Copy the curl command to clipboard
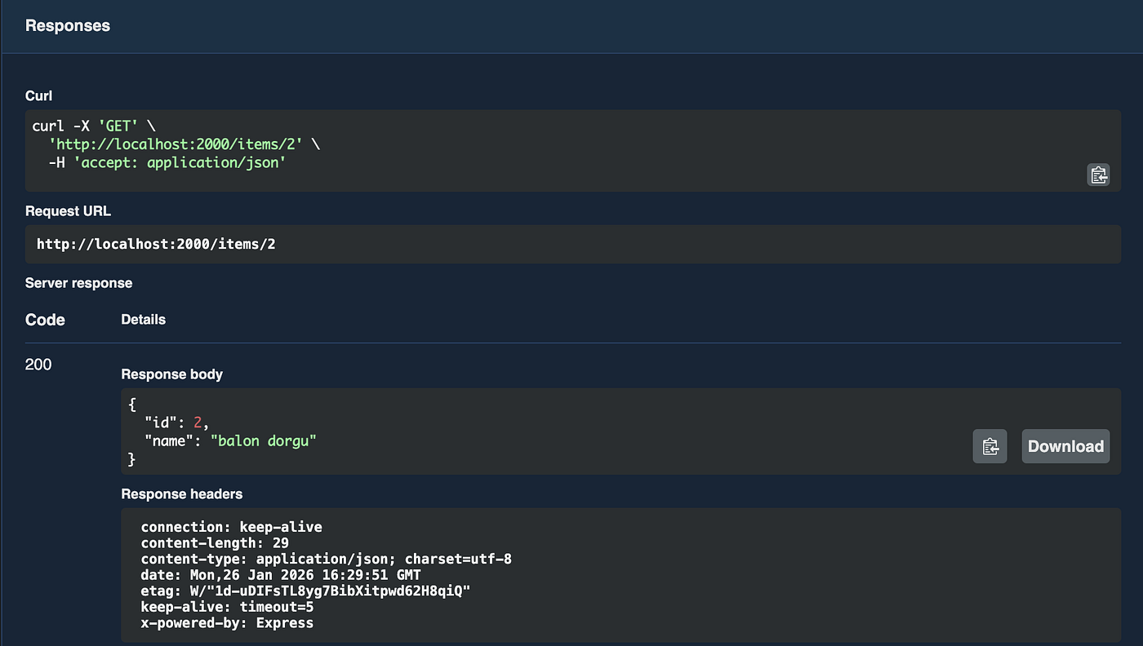 1098,175
